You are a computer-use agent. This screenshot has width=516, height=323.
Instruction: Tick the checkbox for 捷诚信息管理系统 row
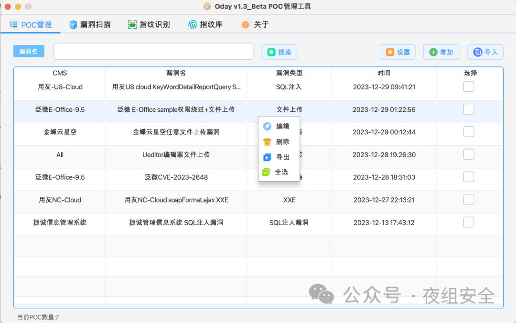coord(469,222)
